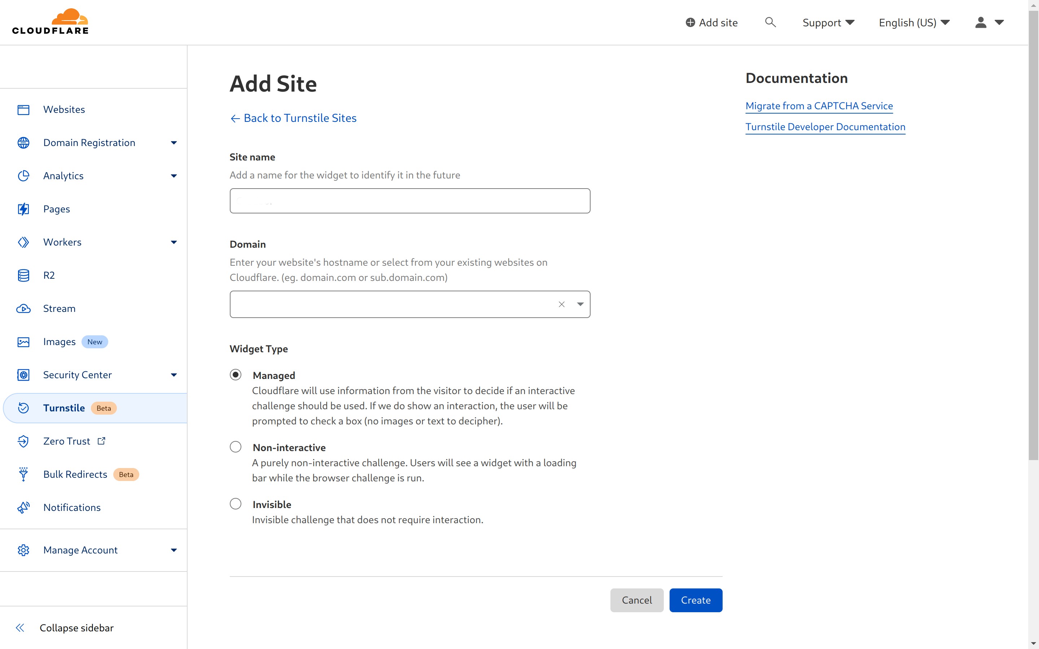Expand the Security Center submenu arrow

(x=174, y=375)
